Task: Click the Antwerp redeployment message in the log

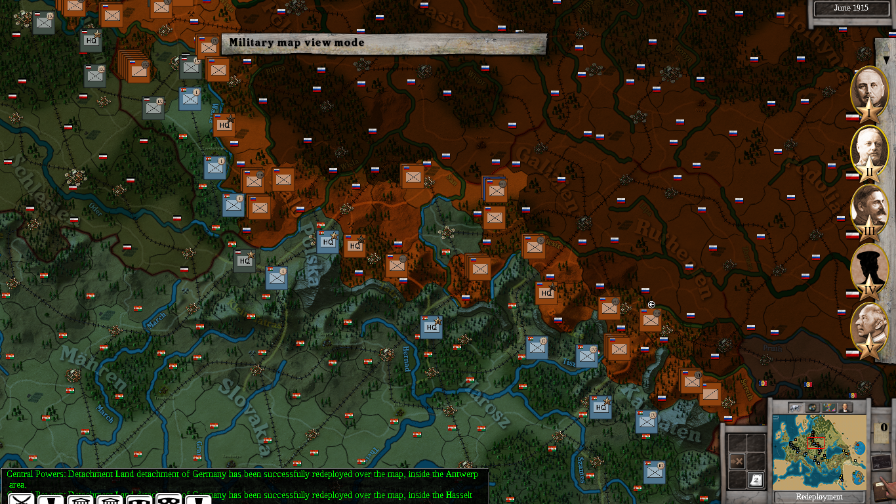Action: 242,479
